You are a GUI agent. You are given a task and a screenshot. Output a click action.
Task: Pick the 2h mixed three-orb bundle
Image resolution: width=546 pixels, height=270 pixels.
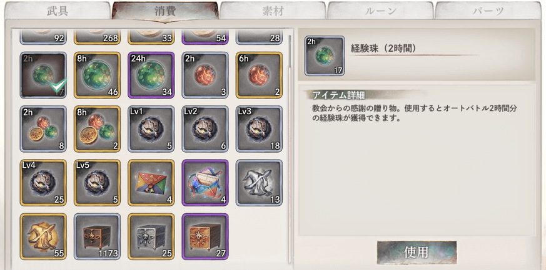(x=43, y=129)
